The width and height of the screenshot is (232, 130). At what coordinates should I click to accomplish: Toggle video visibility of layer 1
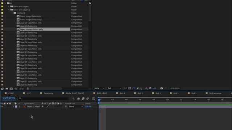coord(2,107)
